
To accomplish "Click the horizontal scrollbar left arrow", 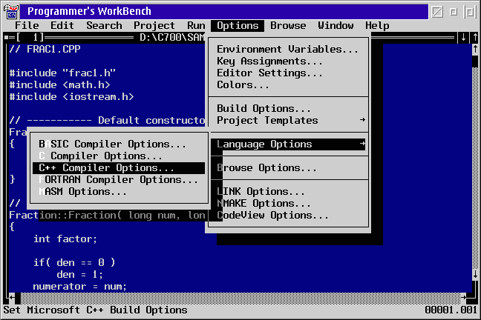I will pyautogui.click(x=12, y=298).
